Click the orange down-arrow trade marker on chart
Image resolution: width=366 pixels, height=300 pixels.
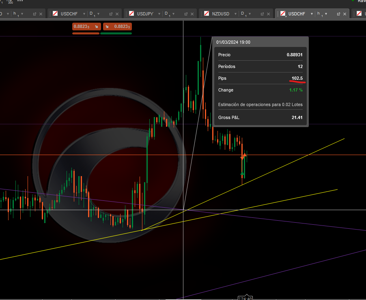pyautogui.click(x=242, y=158)
